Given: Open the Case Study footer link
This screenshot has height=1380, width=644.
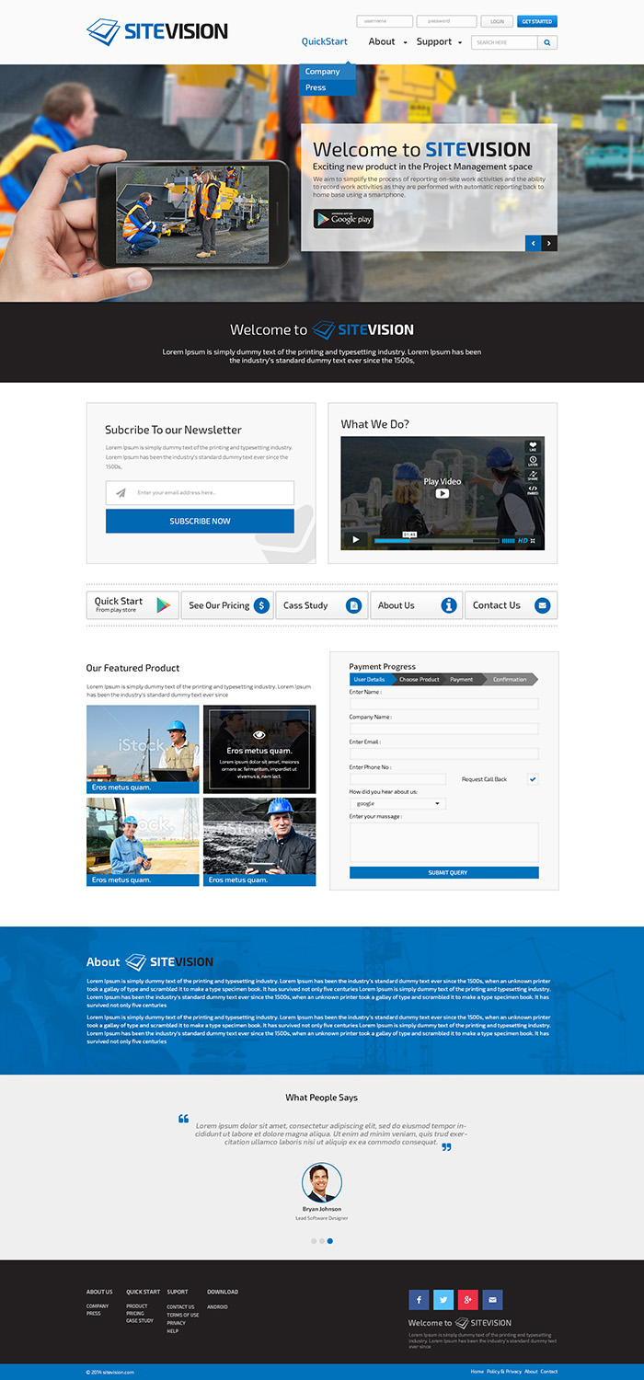Looking at the screenshot, I should (x=140, y=1321).
